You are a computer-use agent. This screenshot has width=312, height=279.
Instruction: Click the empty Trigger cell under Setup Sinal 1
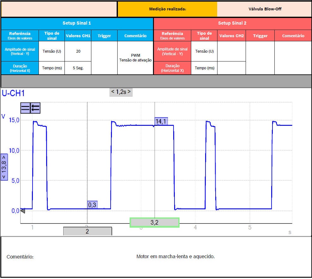[x=104, y=58]
